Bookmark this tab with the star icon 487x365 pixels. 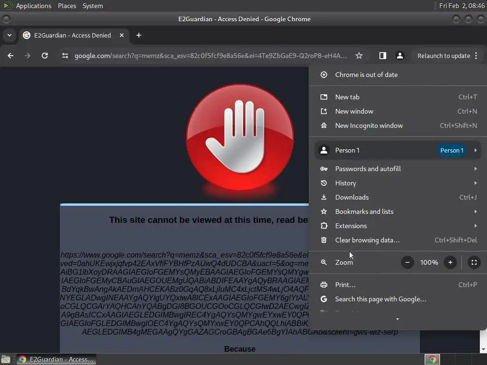click(359, 56)
